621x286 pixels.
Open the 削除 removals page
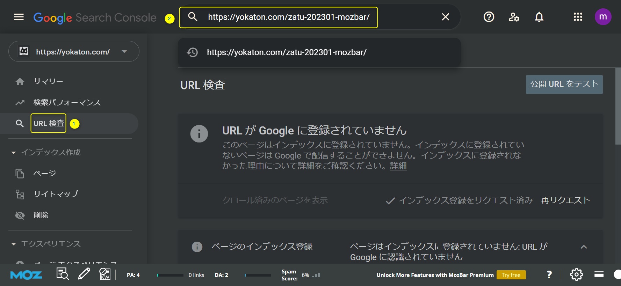(x=41, y=215)
